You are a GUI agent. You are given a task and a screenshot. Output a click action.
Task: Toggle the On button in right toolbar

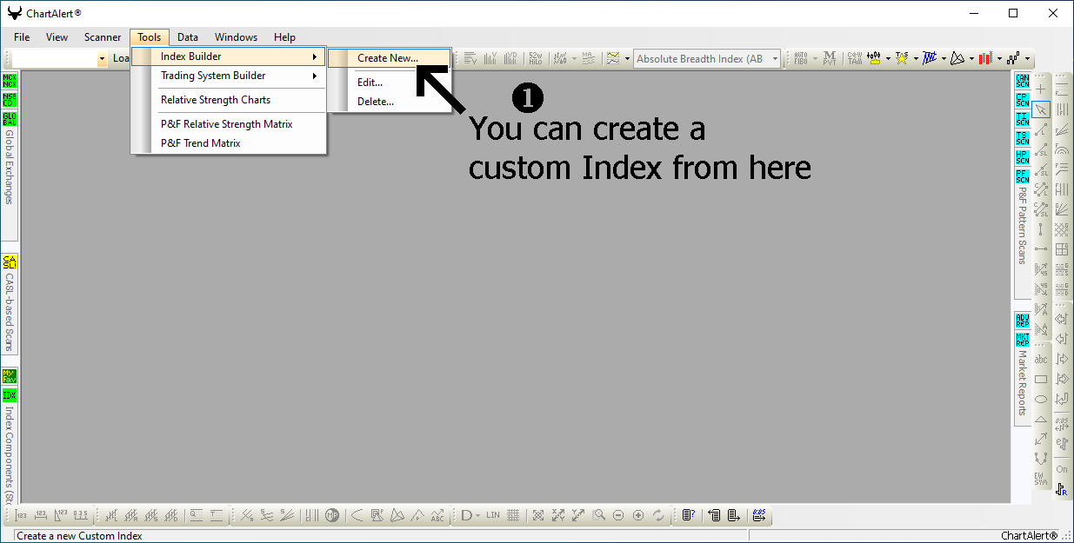(x=1062, y=470)
